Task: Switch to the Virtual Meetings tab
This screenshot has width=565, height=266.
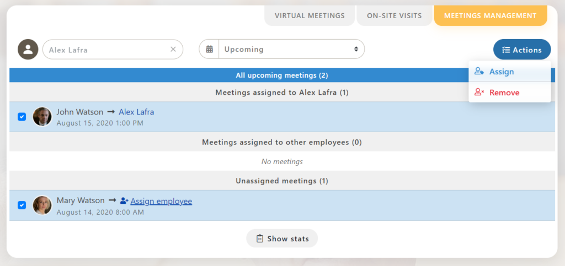Action: click(x=310, y=16)
